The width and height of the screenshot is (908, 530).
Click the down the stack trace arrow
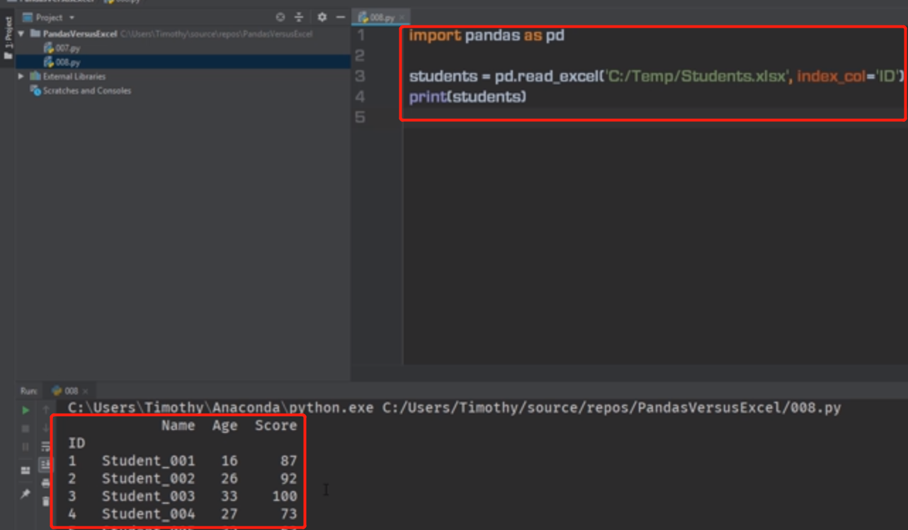coord(46,428)
